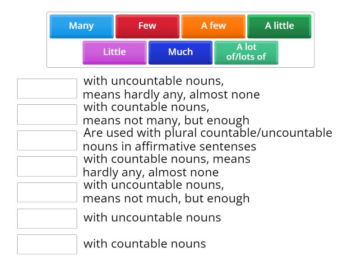Image resolution: width=361 pixels, height=271 pixels.
Task: Click the answer box beside 'with uncountable nouns'
Action: (47, 218)
